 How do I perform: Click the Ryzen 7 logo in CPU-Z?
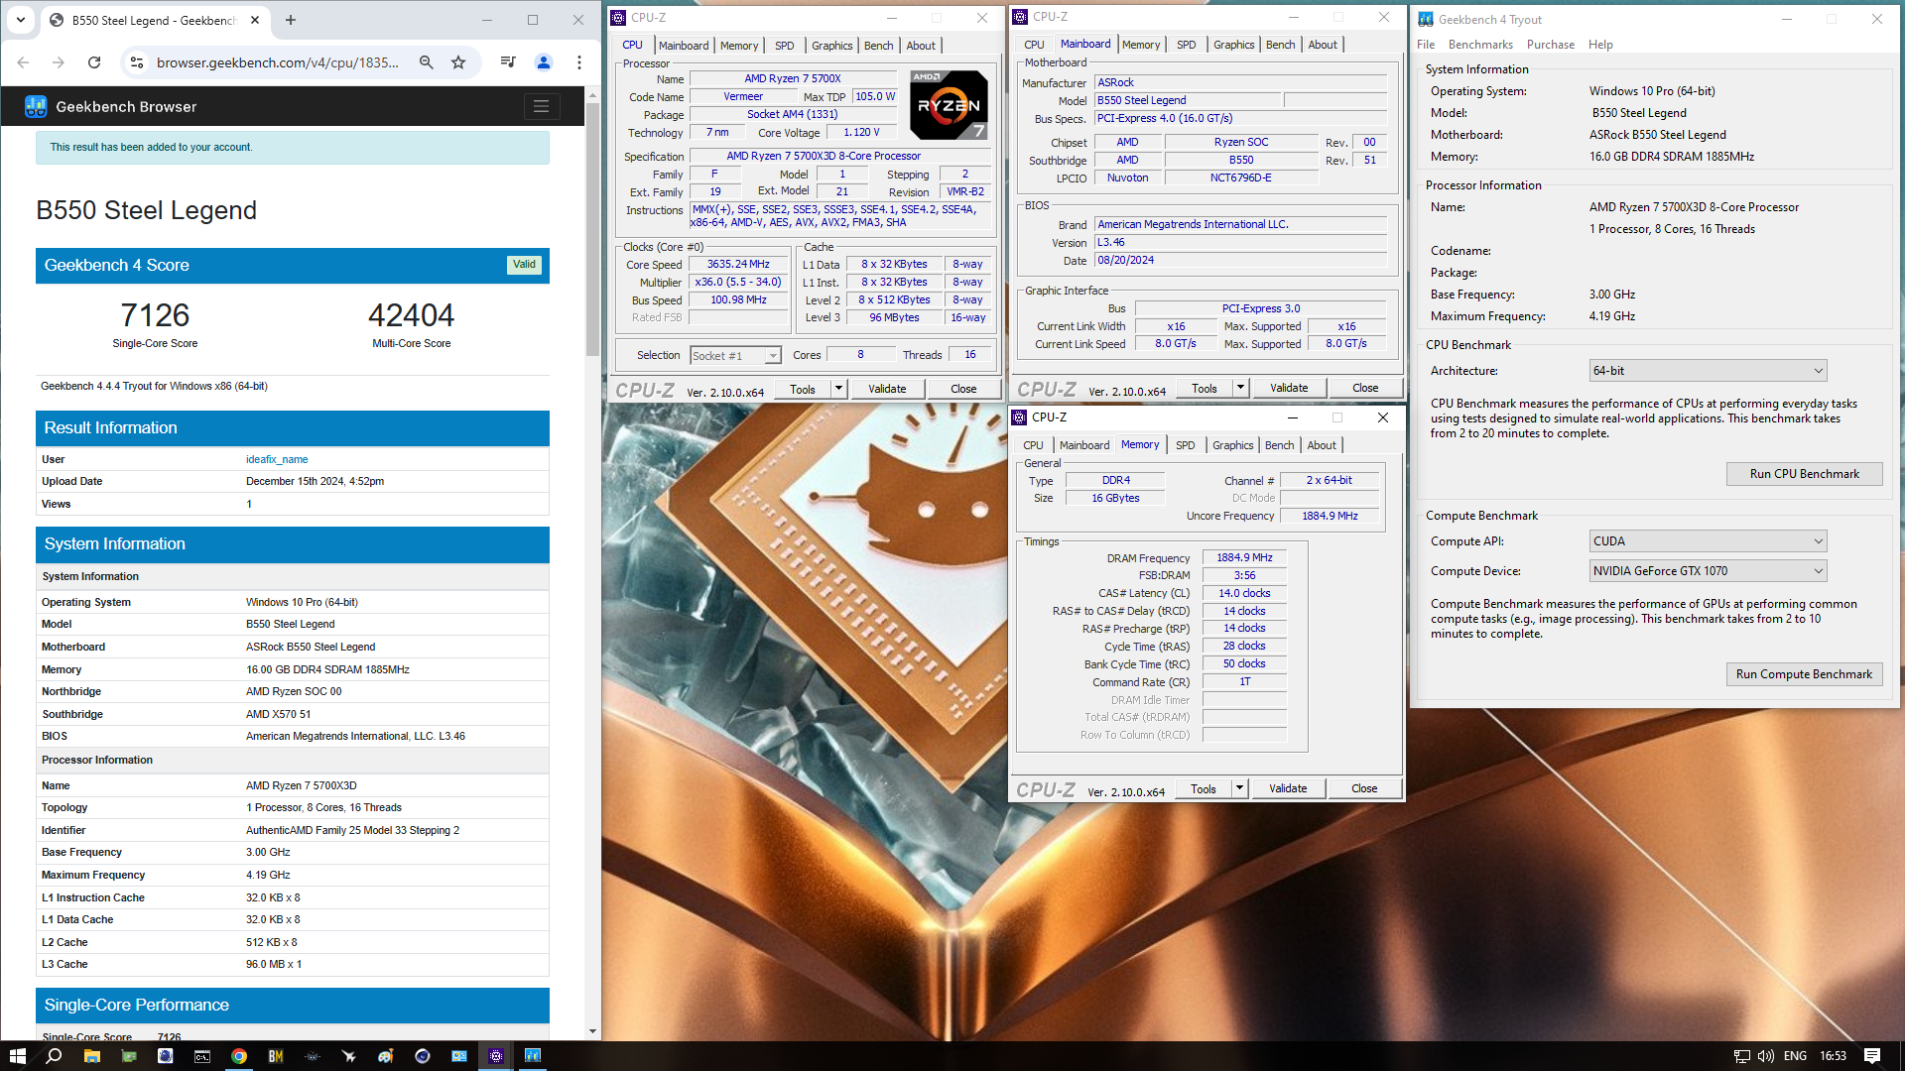949,105
